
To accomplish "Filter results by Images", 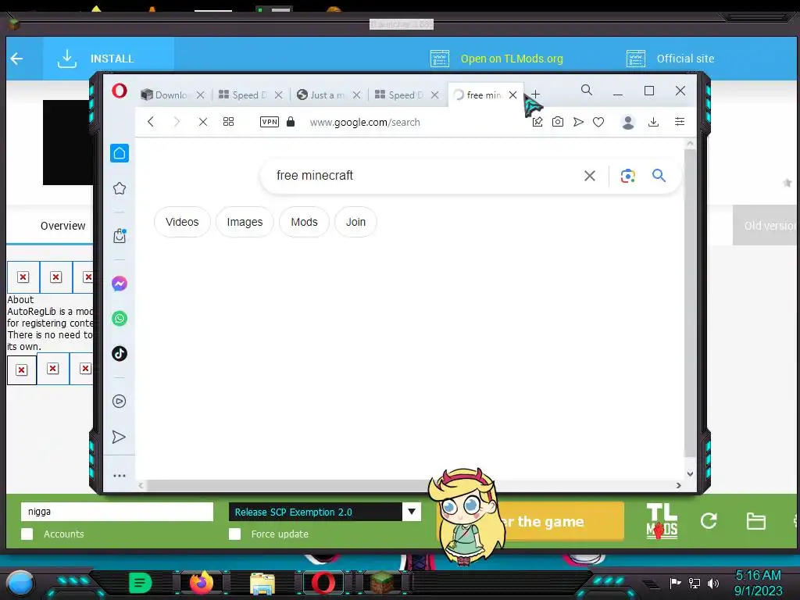I will (x=245, y=222).
